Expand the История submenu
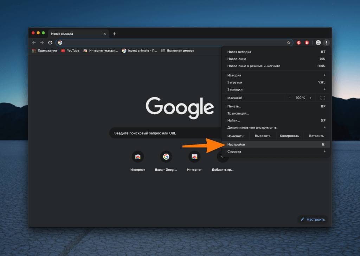360x256 pixels. point(276,75)
